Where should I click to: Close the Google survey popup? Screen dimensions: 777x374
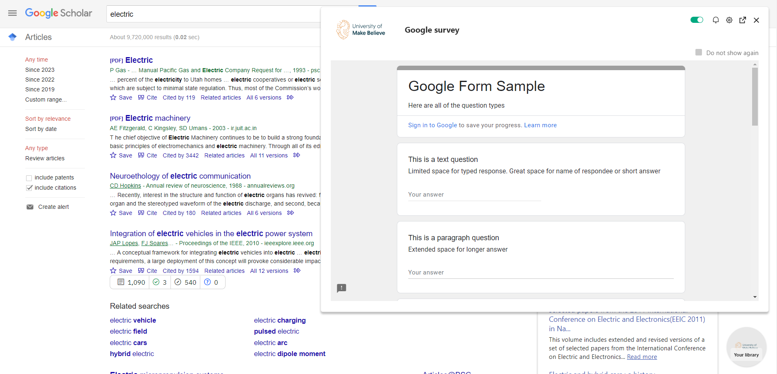[756, 20]
